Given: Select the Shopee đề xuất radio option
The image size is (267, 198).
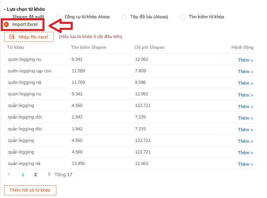Looking at the screenshot, I should (6, 17).
